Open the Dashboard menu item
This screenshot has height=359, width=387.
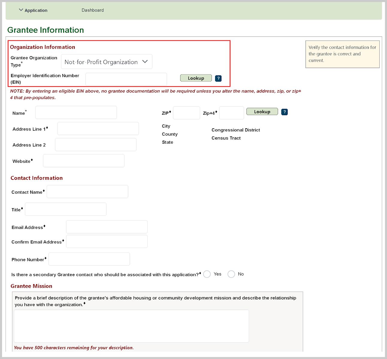coord(93,10)
